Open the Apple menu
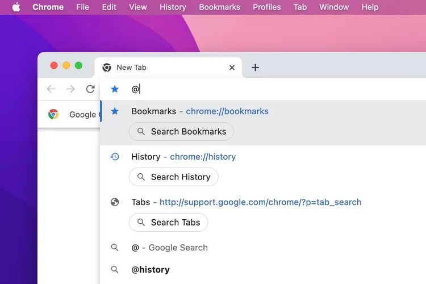Image resolution: width=426 pixels, height=284 pixels. click(16, 7)
